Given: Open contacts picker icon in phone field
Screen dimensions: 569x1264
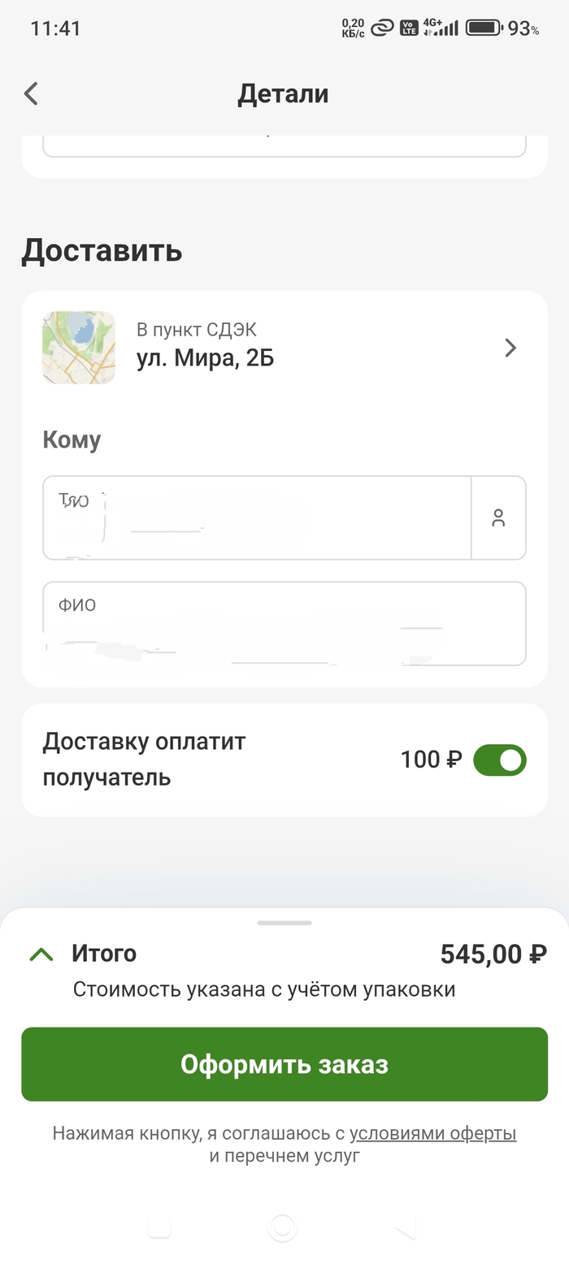Looking at the screenshot, I should 498,517.
